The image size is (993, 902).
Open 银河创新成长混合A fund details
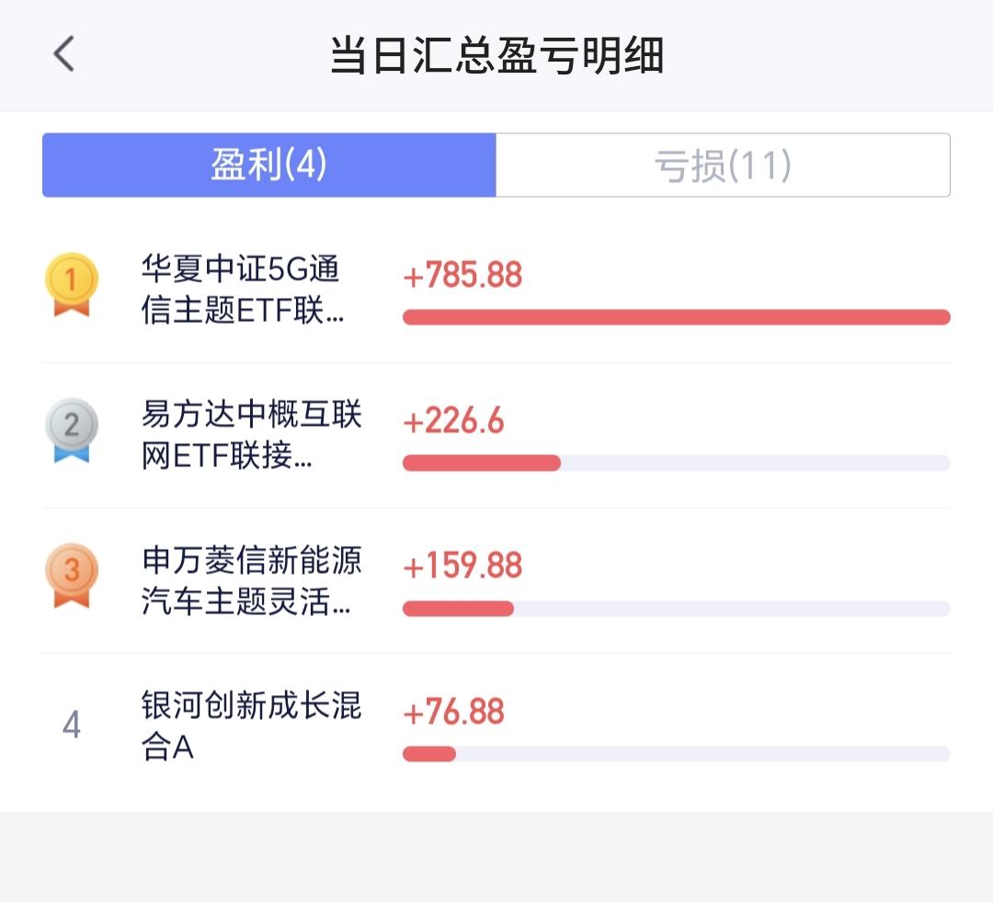251,726
